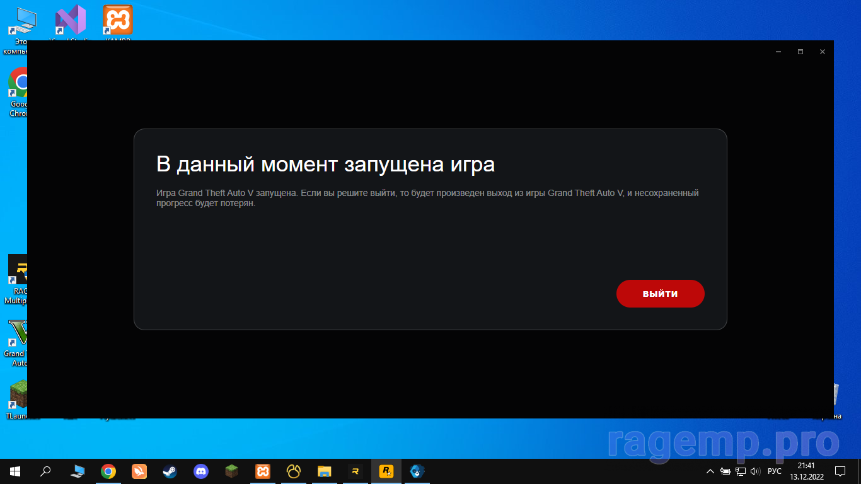Open the orange bird app in taskbar
Image resolution: width=861 pixels, height=484 pixels.
pos(139,471)
